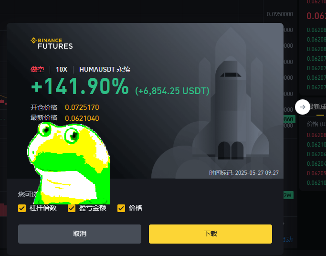Screen dimensions: 326x256
Task: Click the 时间标记 timestamp text
Action: [244, 173]
